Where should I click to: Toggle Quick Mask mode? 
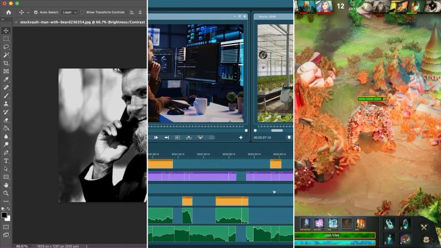[6, 227]
